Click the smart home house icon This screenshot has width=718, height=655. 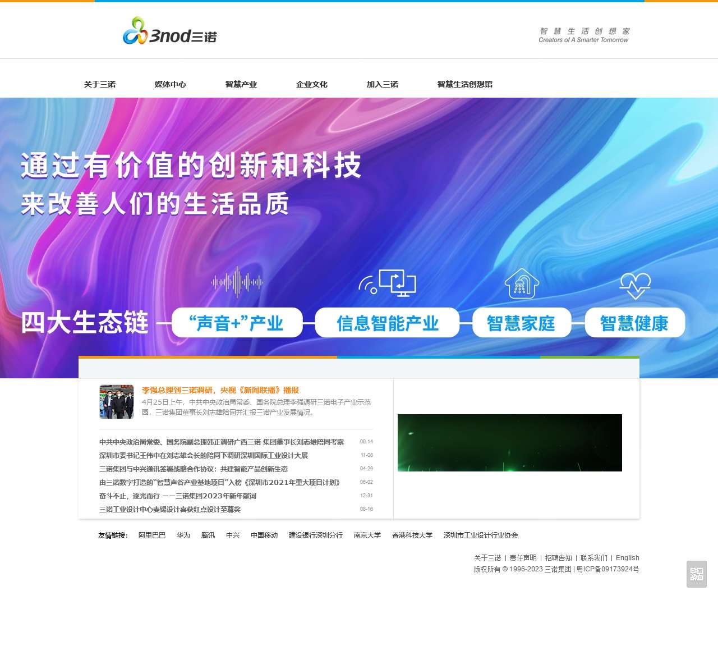coord(522,283)
